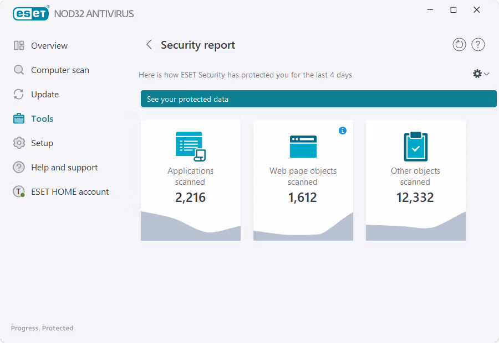
Task: Open help via the question mark circle
Action: click(478, 44)
